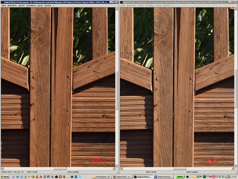This screenshot has width=238, height=179.
Task: Launch the camera app from quick launch
Action: point(56,177)
